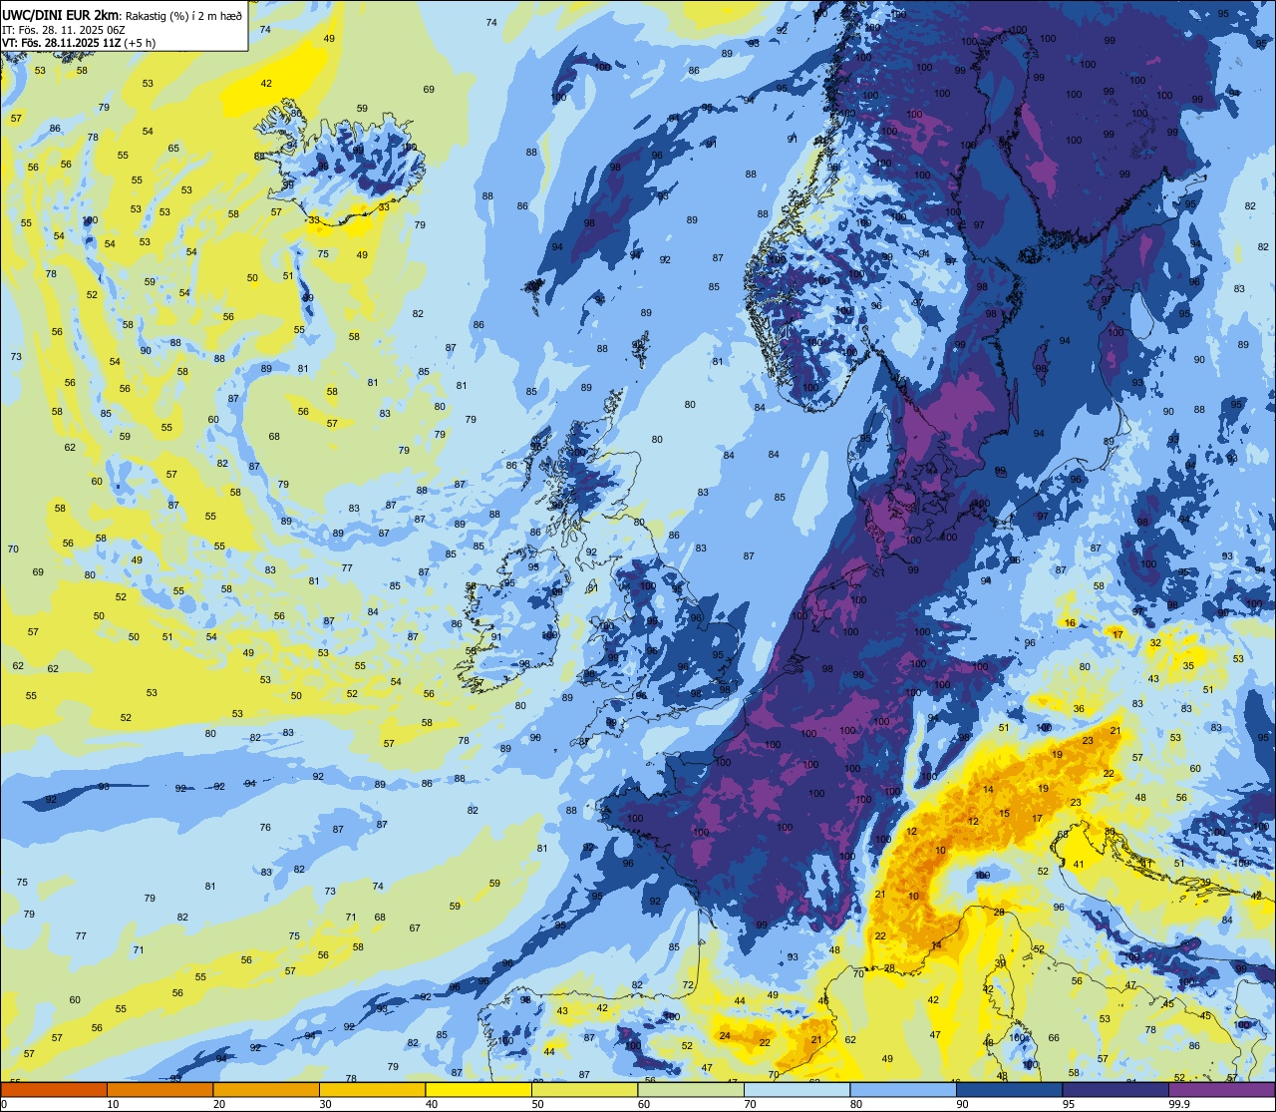Click the orange 10–20 color scale segment
Screen dimensions: 1276x1112
(159, 1089)
